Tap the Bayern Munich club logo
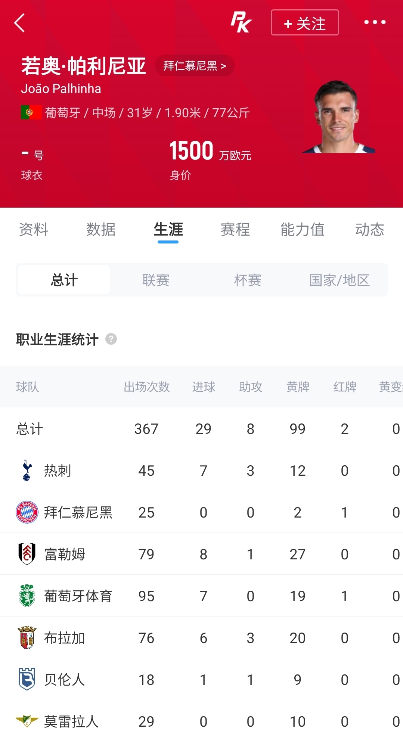This screenshot has height=739, width=403. [x=27, y=512]
